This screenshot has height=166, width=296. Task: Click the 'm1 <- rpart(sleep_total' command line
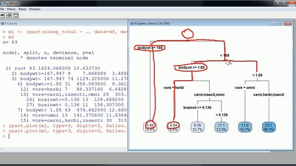65,32
